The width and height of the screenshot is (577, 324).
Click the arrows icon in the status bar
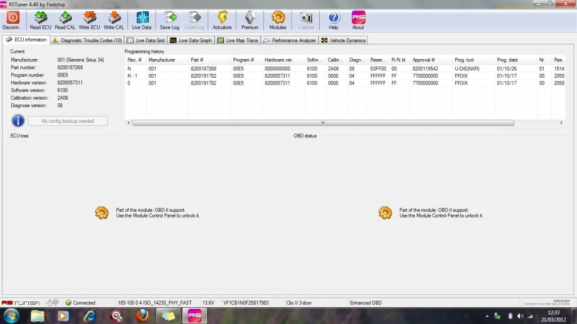52,303
